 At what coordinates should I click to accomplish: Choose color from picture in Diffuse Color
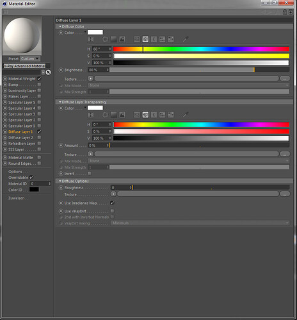point(122,39)
